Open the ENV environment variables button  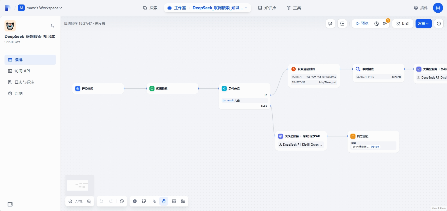tap(342, 24)
